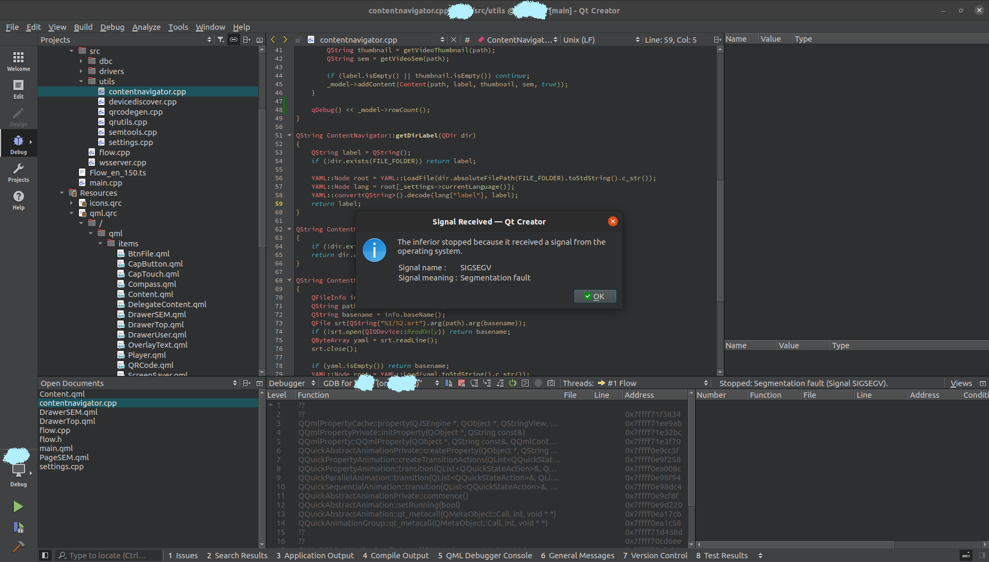The height and width of the screenshot is (562, 989).
Task: Click the Start Debugging button
Action: (18, 527)
